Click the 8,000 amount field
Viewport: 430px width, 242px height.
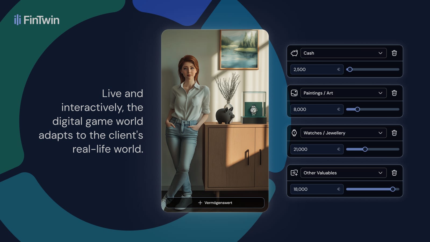(317, 109)
